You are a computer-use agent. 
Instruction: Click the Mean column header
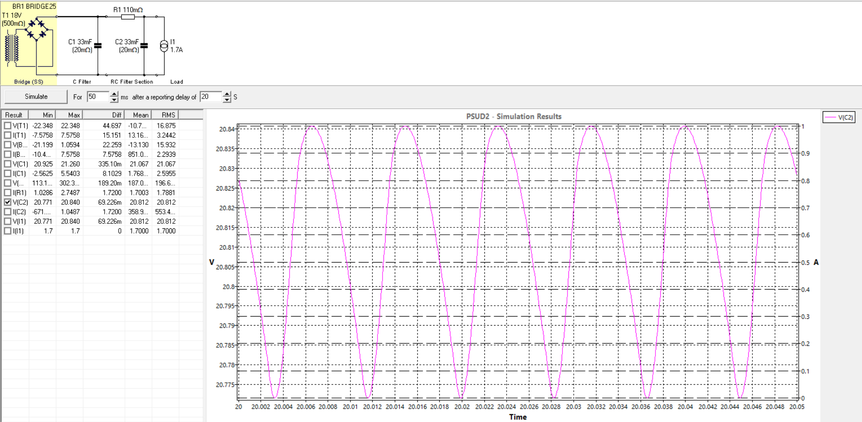[138, 115]
